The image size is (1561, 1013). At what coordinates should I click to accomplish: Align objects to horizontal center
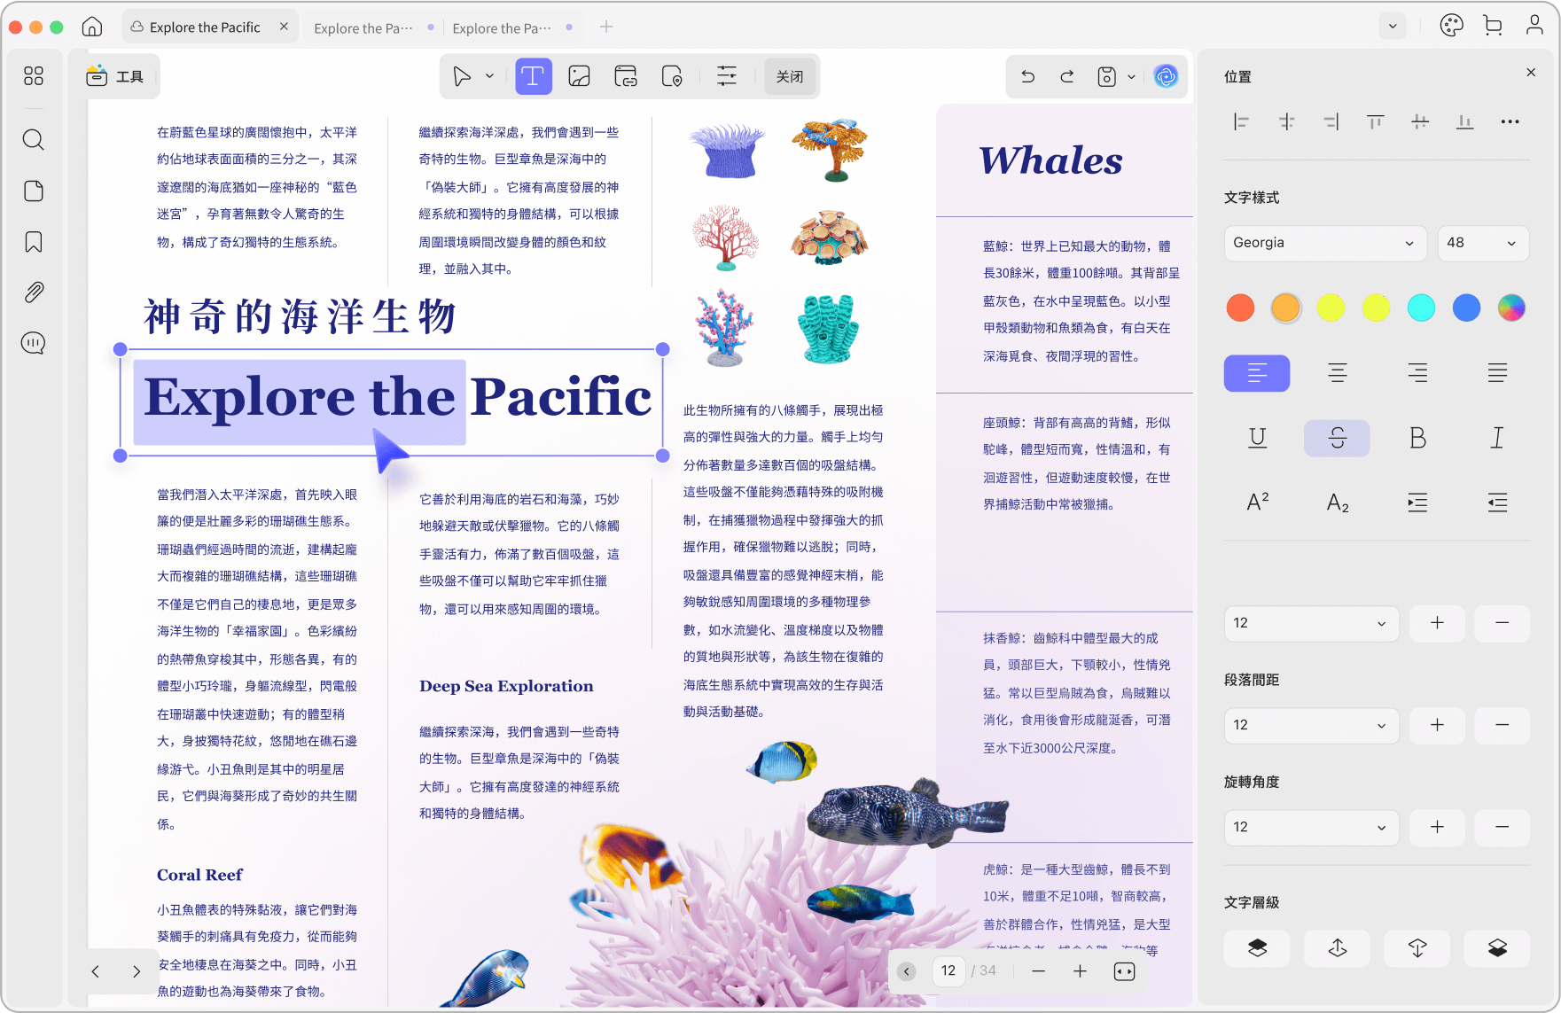tap(1286, 121)
